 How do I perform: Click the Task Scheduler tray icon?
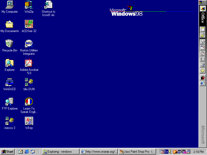[x=162, y=152]
